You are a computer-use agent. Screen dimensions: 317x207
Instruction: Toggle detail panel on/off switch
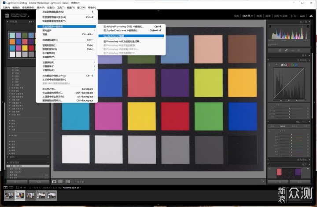(x=268, y=164)
